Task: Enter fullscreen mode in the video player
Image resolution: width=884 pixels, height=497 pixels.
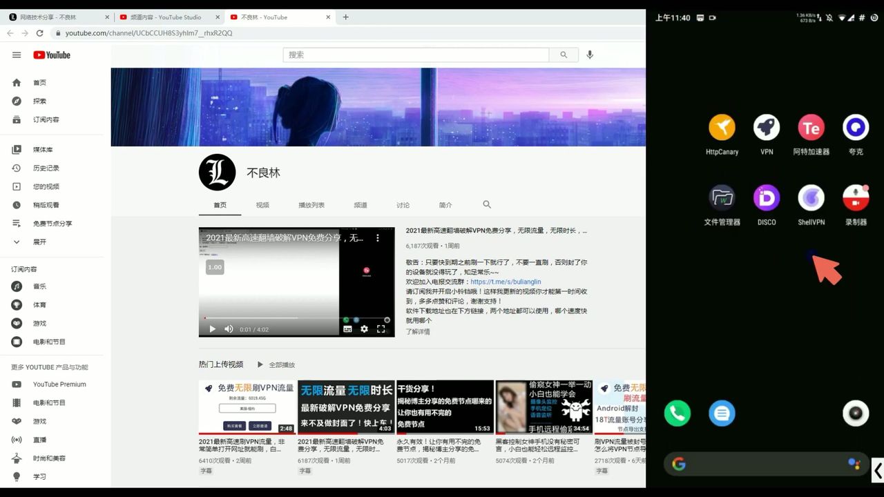Action: [x=381, y=329]
